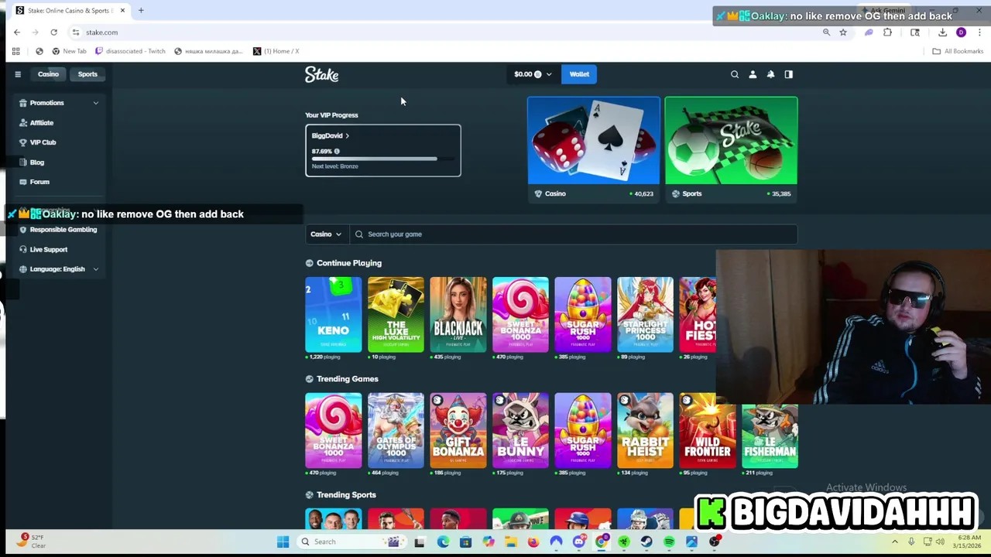991x557 pixels.
Task: Click the blue Wallet button
Action: coord(579,74)
